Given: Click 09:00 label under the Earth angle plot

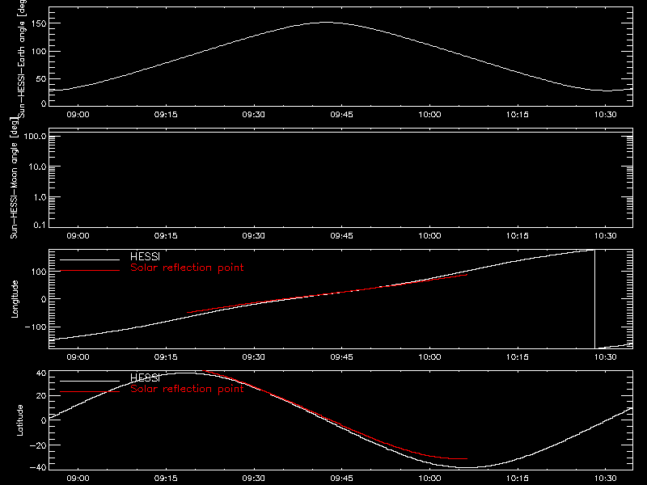Looking at the screenshot, I should [x=78, y=114].
